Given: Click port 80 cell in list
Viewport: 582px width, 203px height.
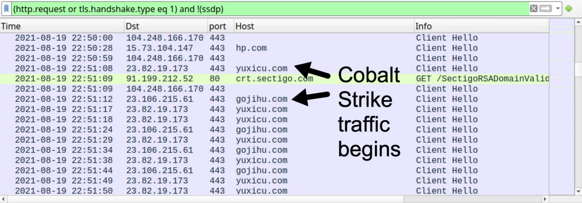Looking at the screenshot, I should tap(215, 79).
